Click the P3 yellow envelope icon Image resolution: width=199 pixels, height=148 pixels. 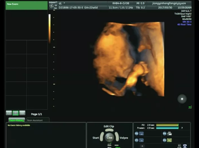click(170, 140)
